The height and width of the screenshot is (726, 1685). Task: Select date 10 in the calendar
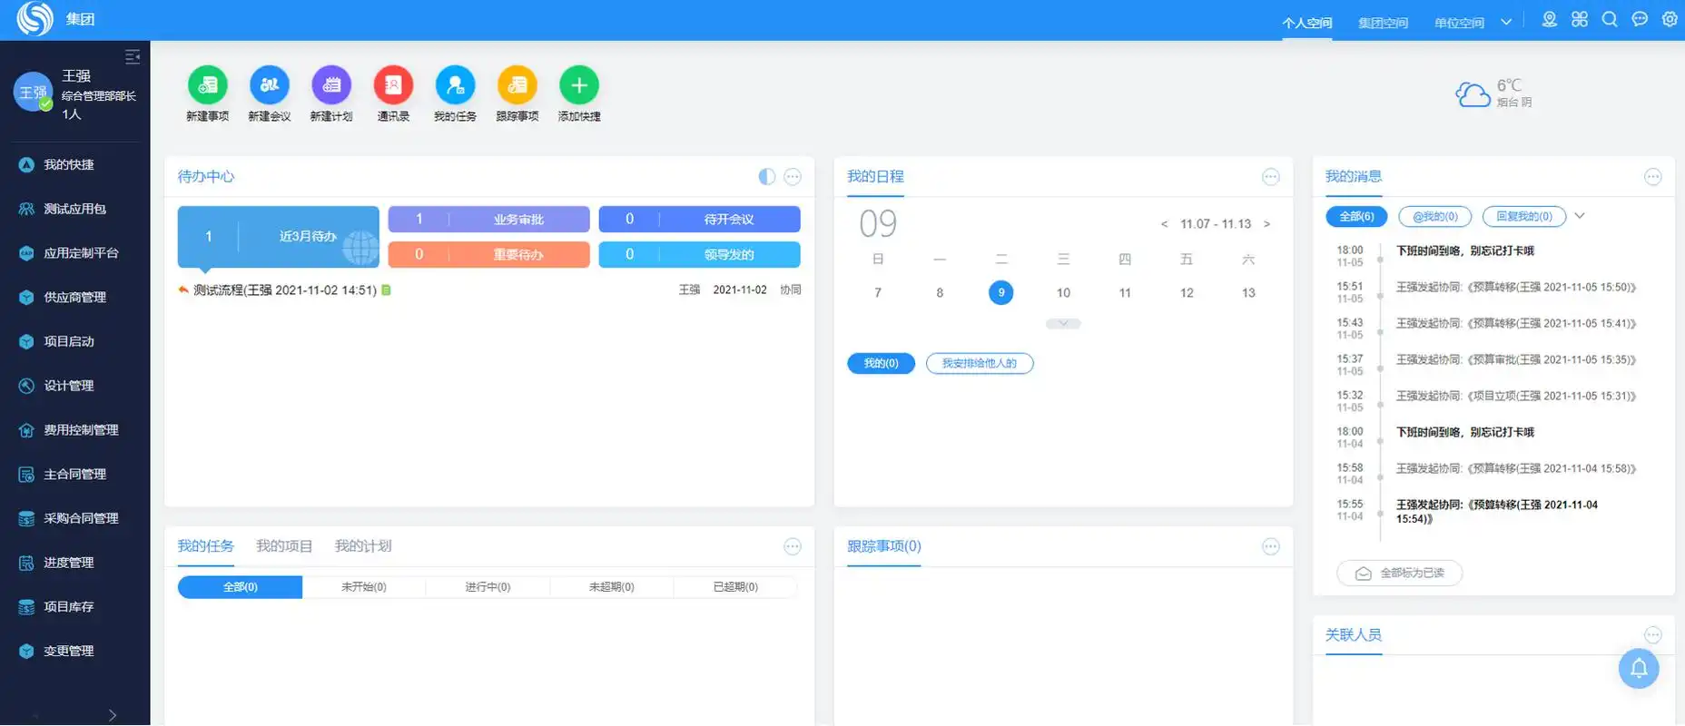tap(1063, 293)
